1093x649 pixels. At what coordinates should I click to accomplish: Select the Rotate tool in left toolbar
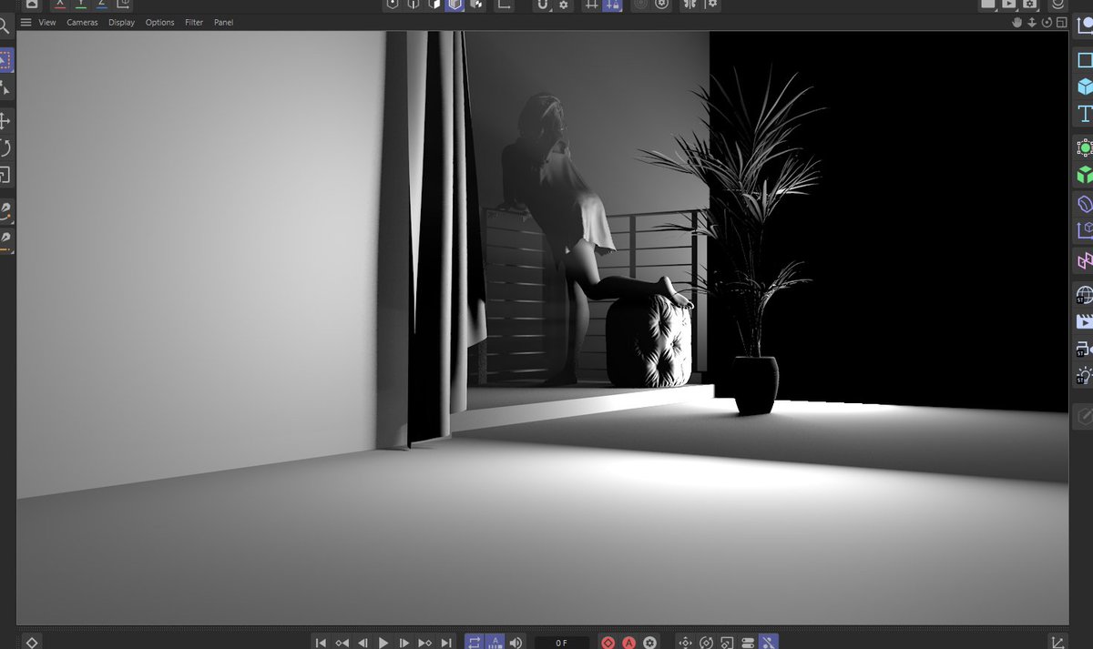(5, 147)
